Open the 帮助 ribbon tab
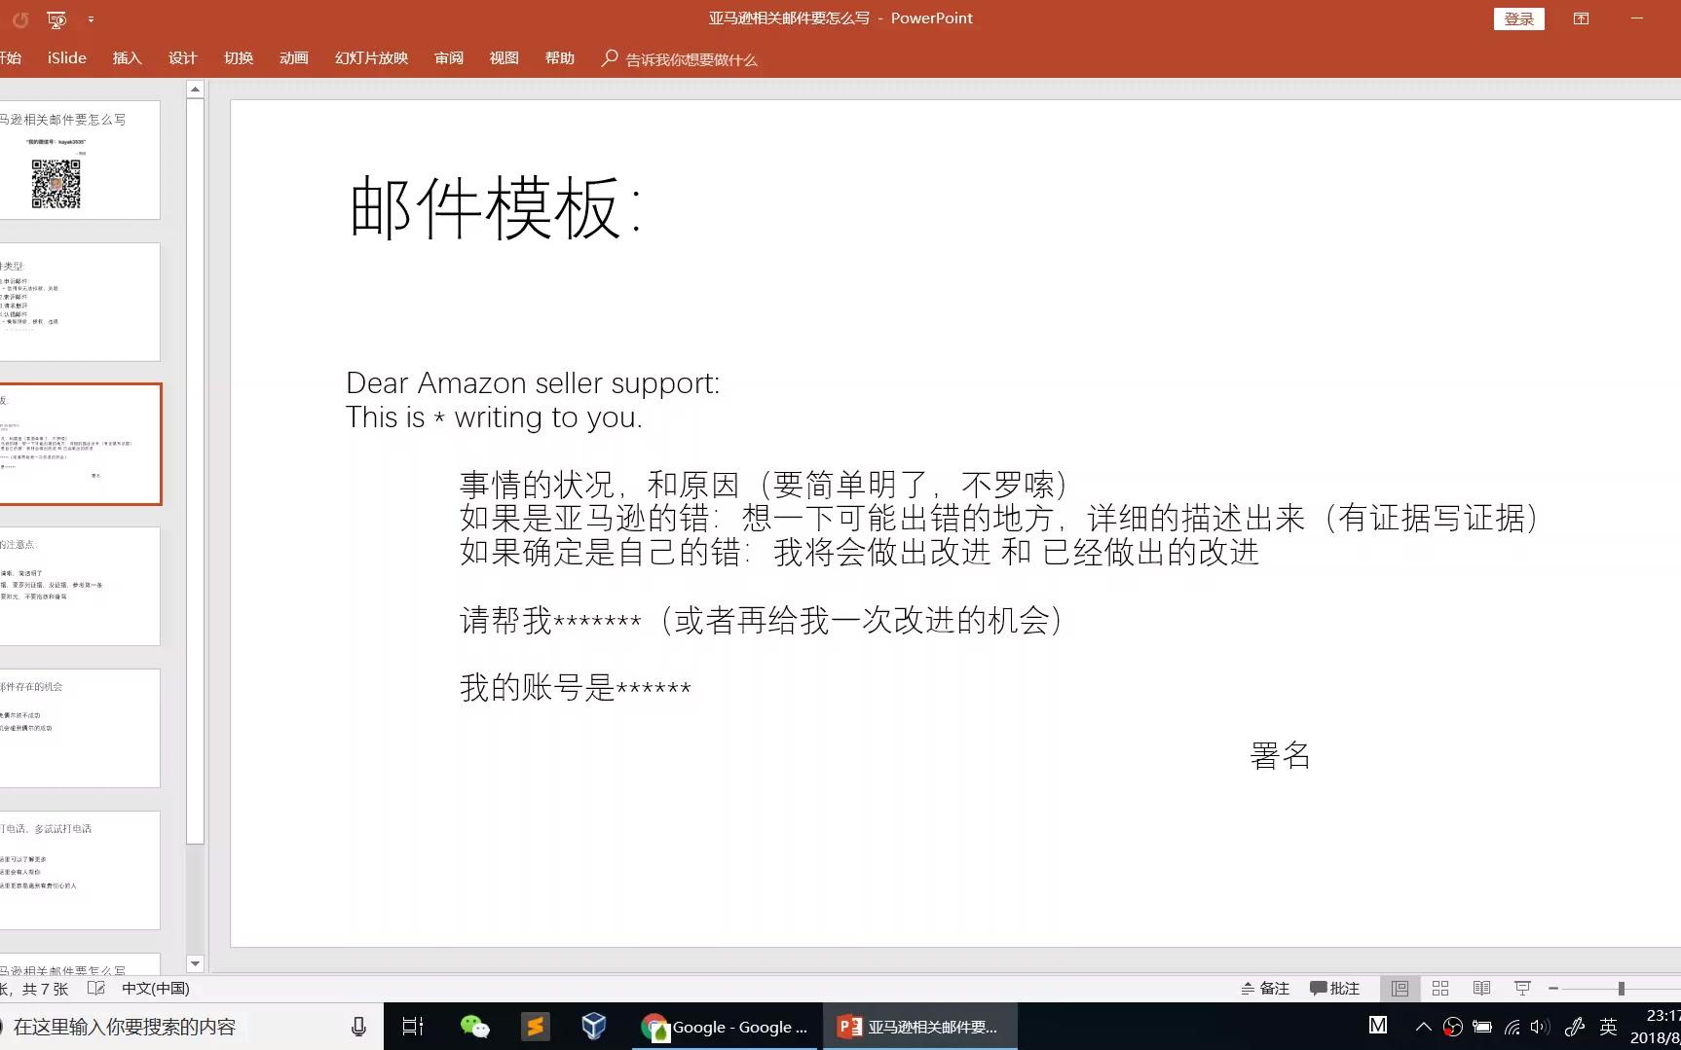Screen dimensions: 1681x1050 pos(560,58)
